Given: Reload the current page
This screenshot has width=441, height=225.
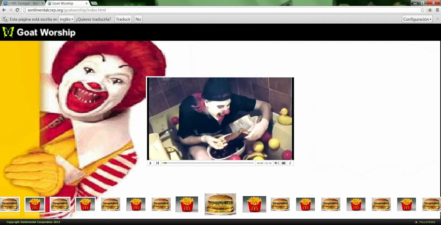Looking at the screenshot, I should 17,10.
